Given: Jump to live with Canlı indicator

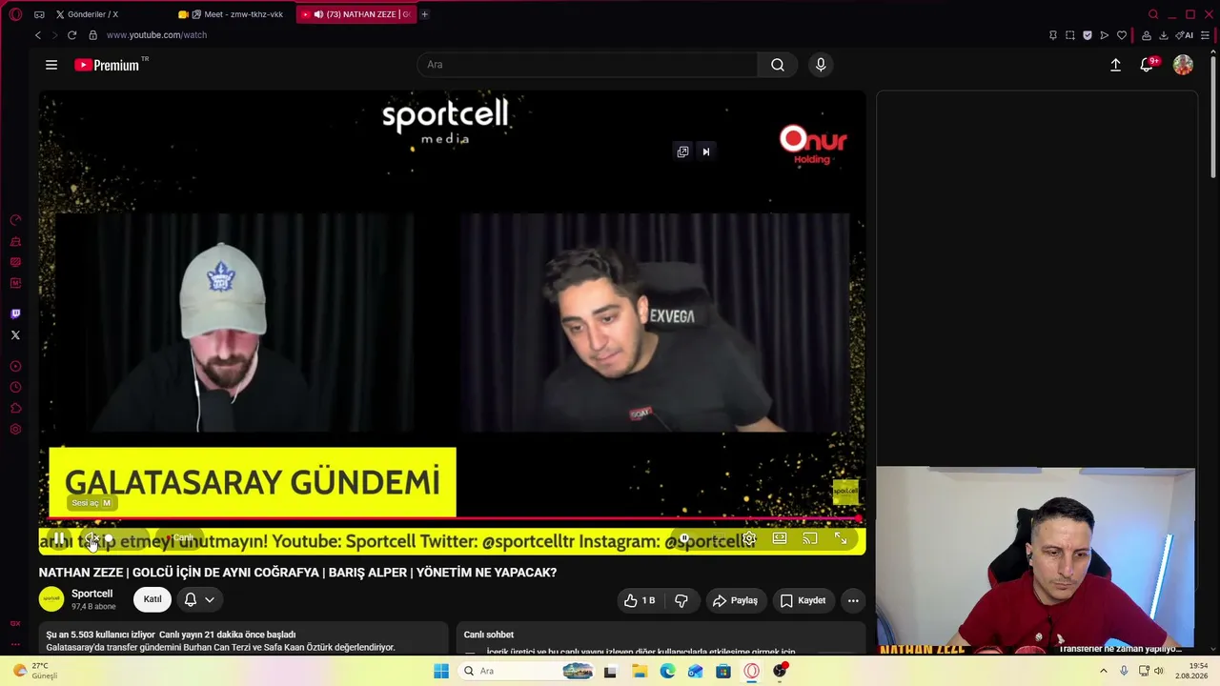Looking at the screenshot, I should point(181,539).
